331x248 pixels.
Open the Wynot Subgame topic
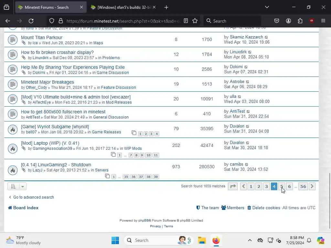pyautogui.click(x=55, y=127)
